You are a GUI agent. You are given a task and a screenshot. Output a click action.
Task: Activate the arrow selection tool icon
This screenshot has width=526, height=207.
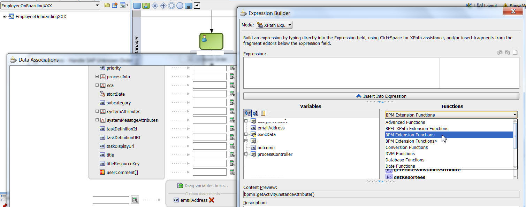pos(197,5)
